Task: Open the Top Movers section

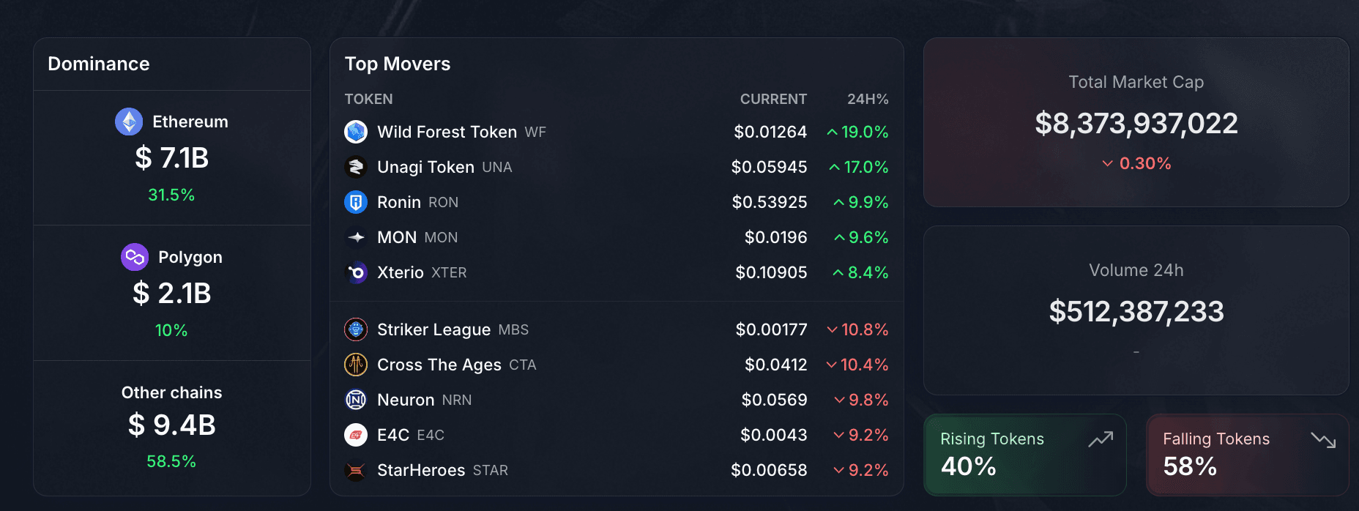Action: (398, 64)
